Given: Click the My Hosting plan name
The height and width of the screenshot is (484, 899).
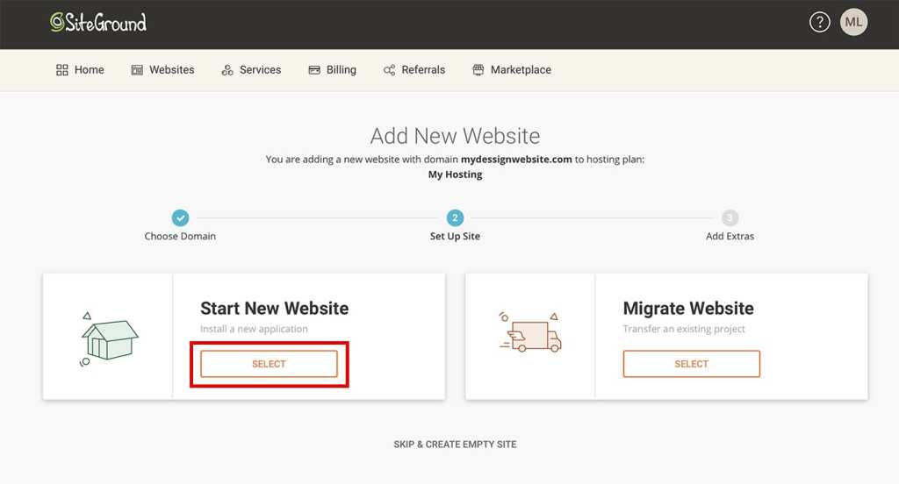Looking at the screenshot, I should [x=456, y=174].
